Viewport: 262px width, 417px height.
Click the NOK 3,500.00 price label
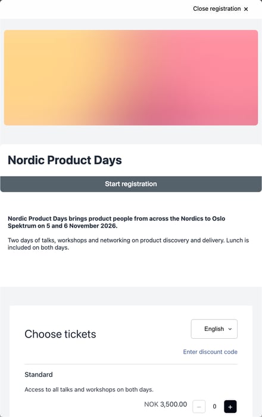(x=166, y=404)
